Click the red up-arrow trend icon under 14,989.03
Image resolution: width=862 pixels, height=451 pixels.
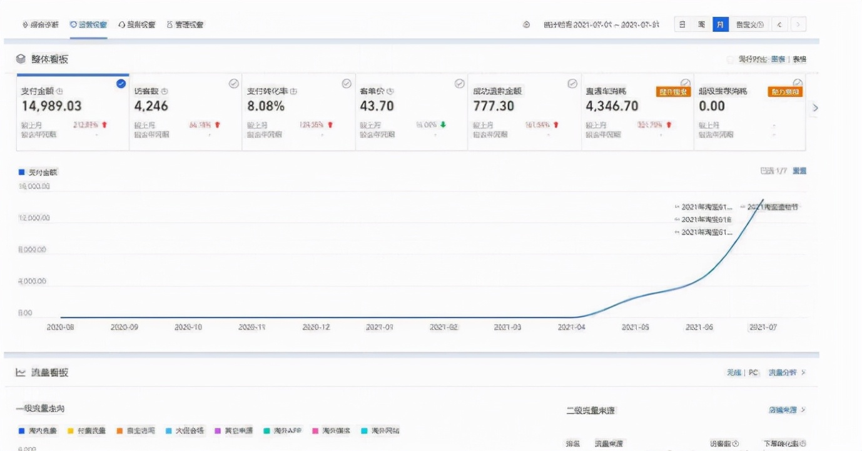click(x=104, y=125)
